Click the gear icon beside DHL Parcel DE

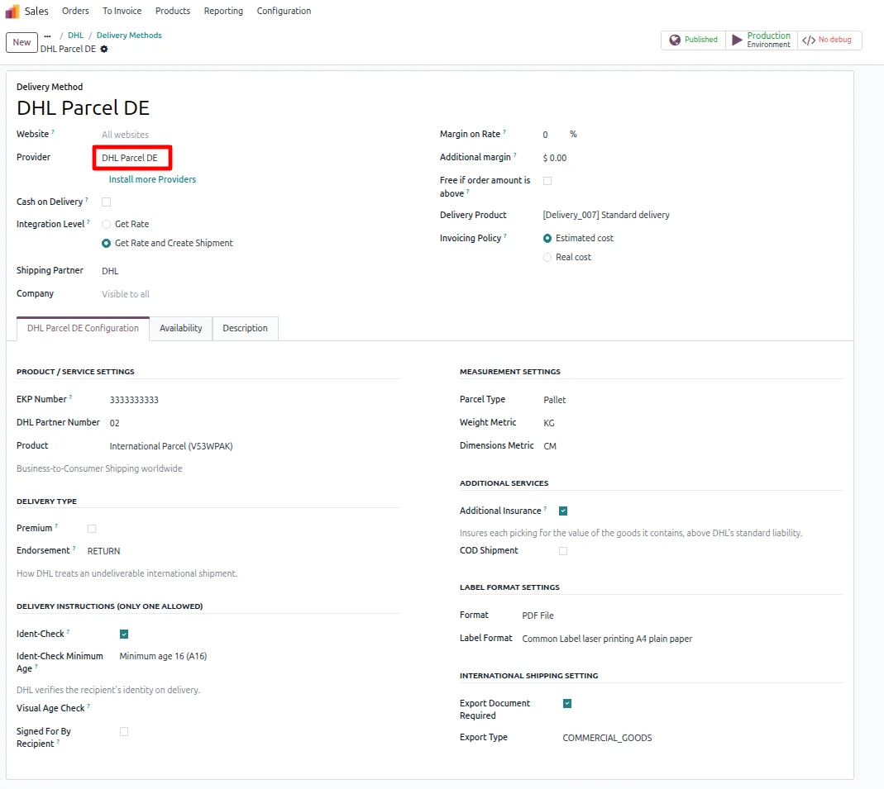(x=103, y=49)
